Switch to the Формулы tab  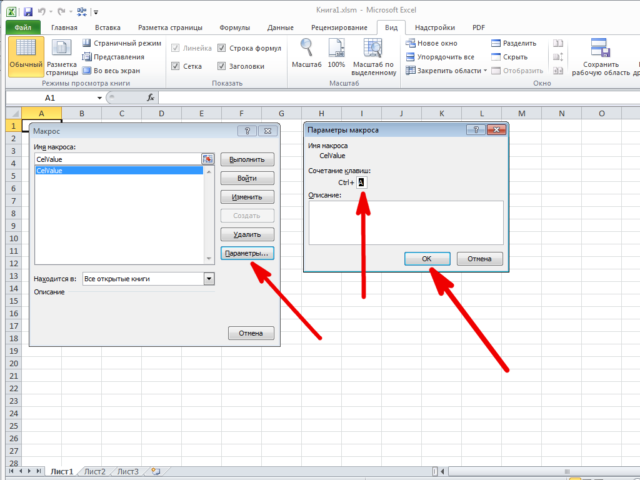pos(235,27)
